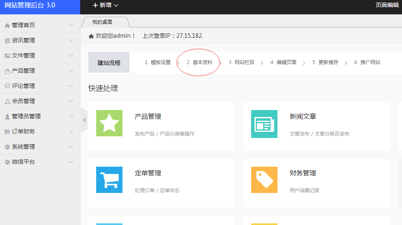The image size is (402, 225).
Task: Expand the 产品管理 sidebar chevron
Action: click(x=71, y=71)
